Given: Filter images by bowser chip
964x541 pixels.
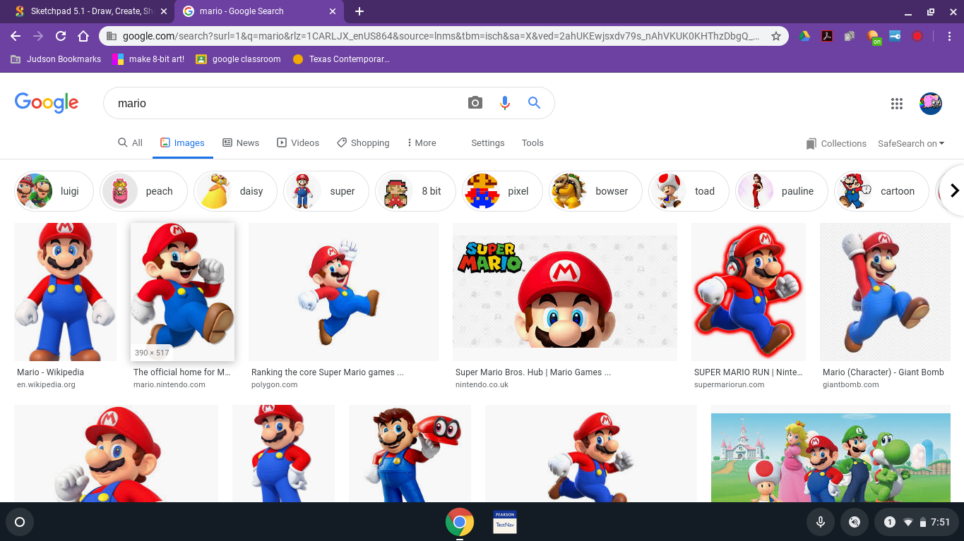Looking at the screenshot, I should [595, 191].
